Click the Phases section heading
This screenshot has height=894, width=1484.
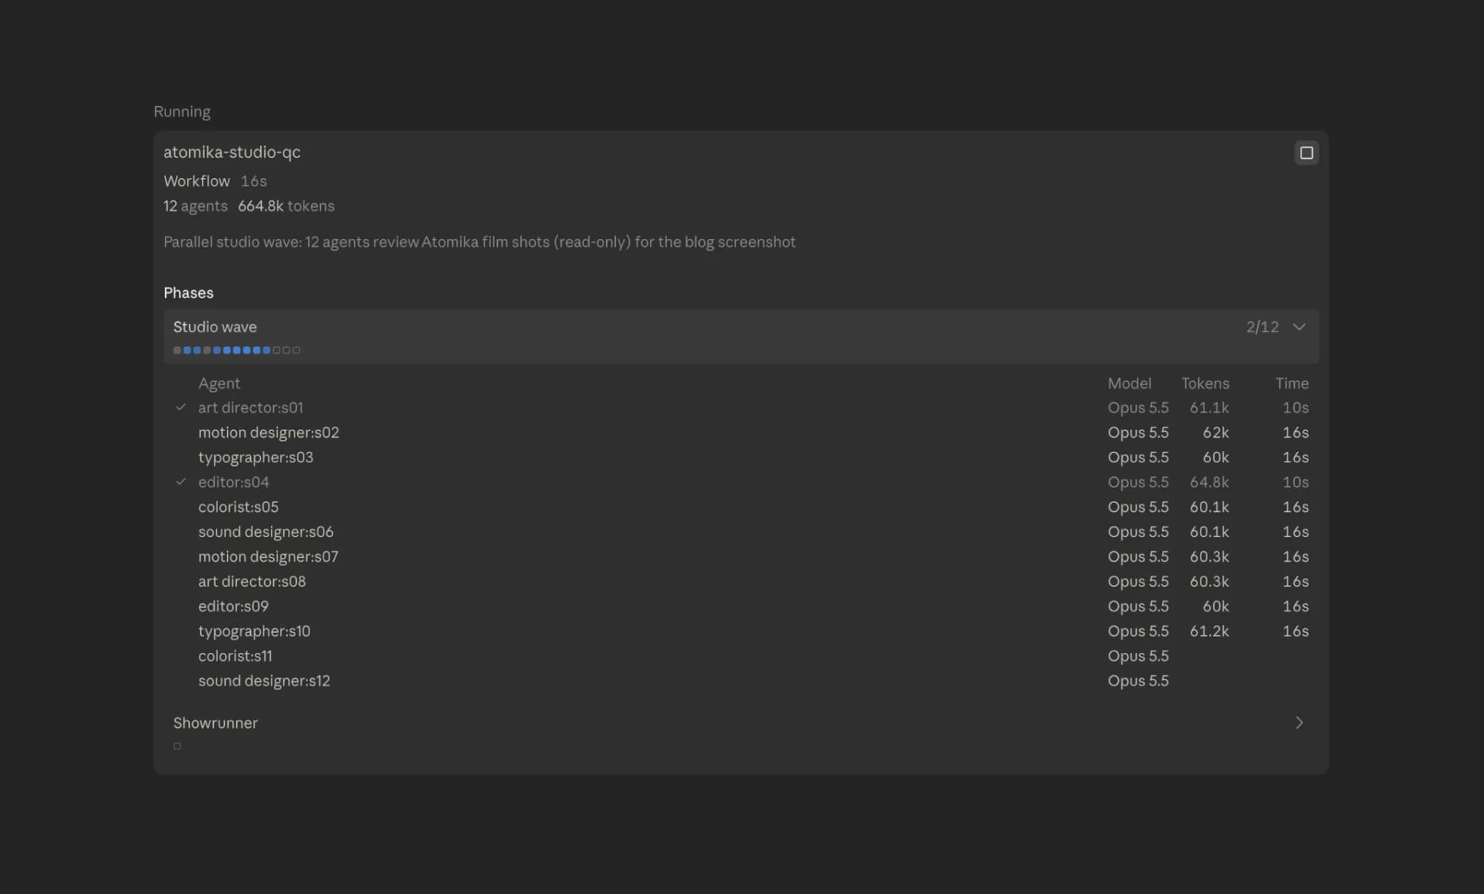click(188, 293)
